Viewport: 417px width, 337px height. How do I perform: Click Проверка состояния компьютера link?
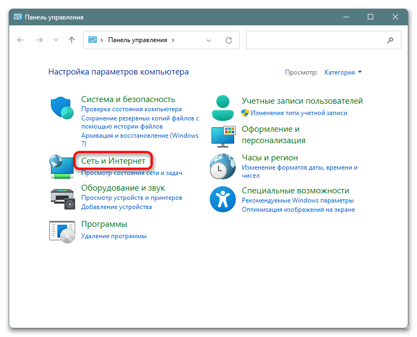click(x=131, y=109)
